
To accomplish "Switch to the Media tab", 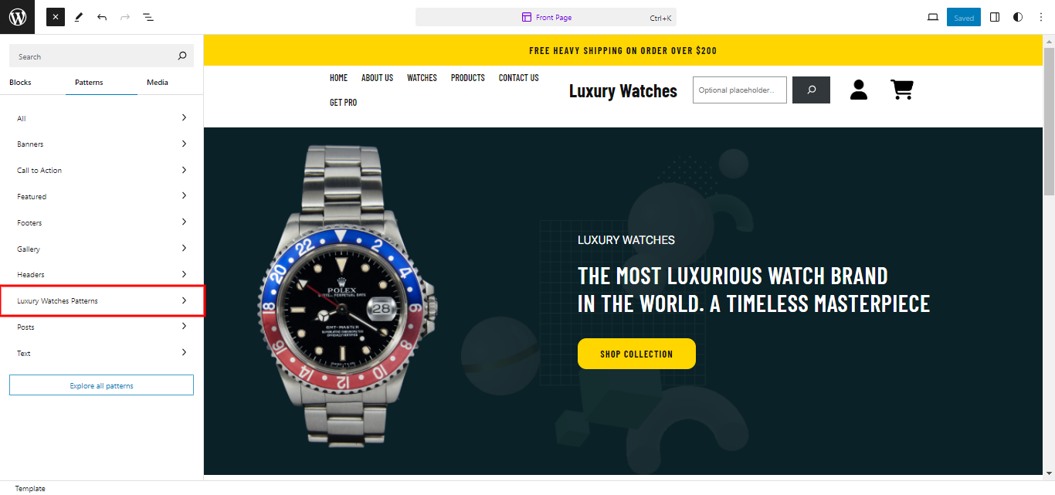I will click(x=158, y=82).
